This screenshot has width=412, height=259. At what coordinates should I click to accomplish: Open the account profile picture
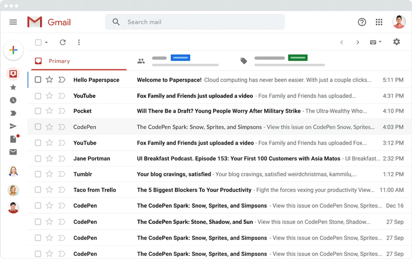pyautogui.click(x=399, y=22)
